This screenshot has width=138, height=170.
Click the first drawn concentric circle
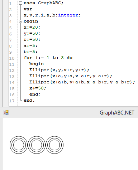[19, 145]
